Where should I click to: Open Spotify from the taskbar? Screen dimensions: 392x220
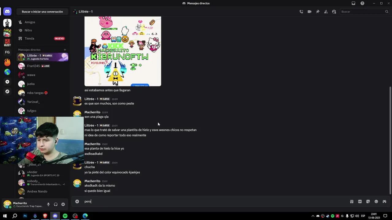pyautogui.click(x=65, y=216)
